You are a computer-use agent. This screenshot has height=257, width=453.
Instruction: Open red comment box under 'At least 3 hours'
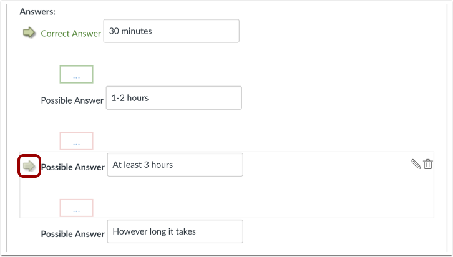click(x=76, y=208)
